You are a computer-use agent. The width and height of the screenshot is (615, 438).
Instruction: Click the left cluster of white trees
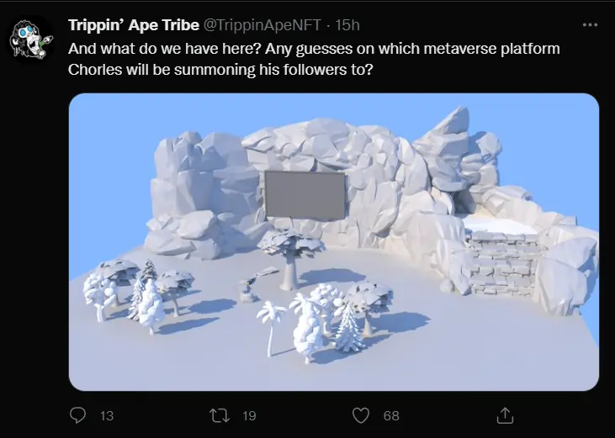point(137,296)
